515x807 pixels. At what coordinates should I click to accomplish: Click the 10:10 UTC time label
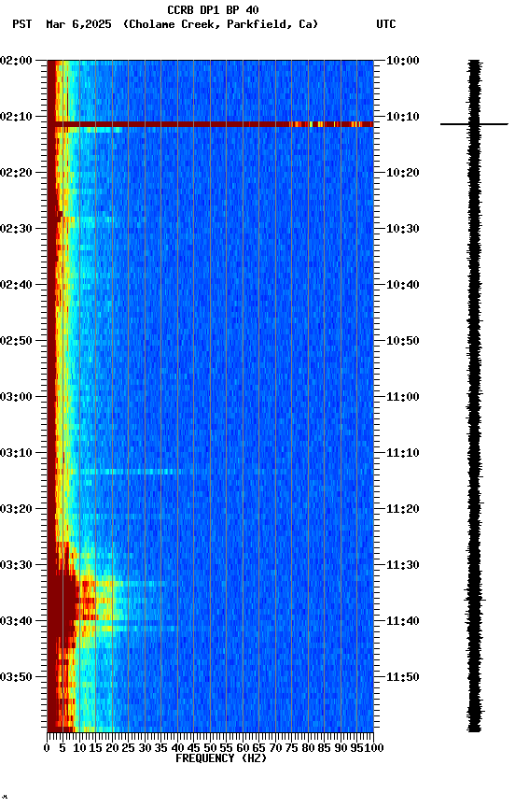402,117
